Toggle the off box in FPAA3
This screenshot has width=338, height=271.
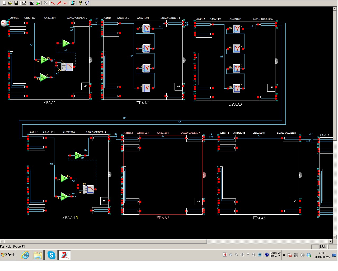271,87
